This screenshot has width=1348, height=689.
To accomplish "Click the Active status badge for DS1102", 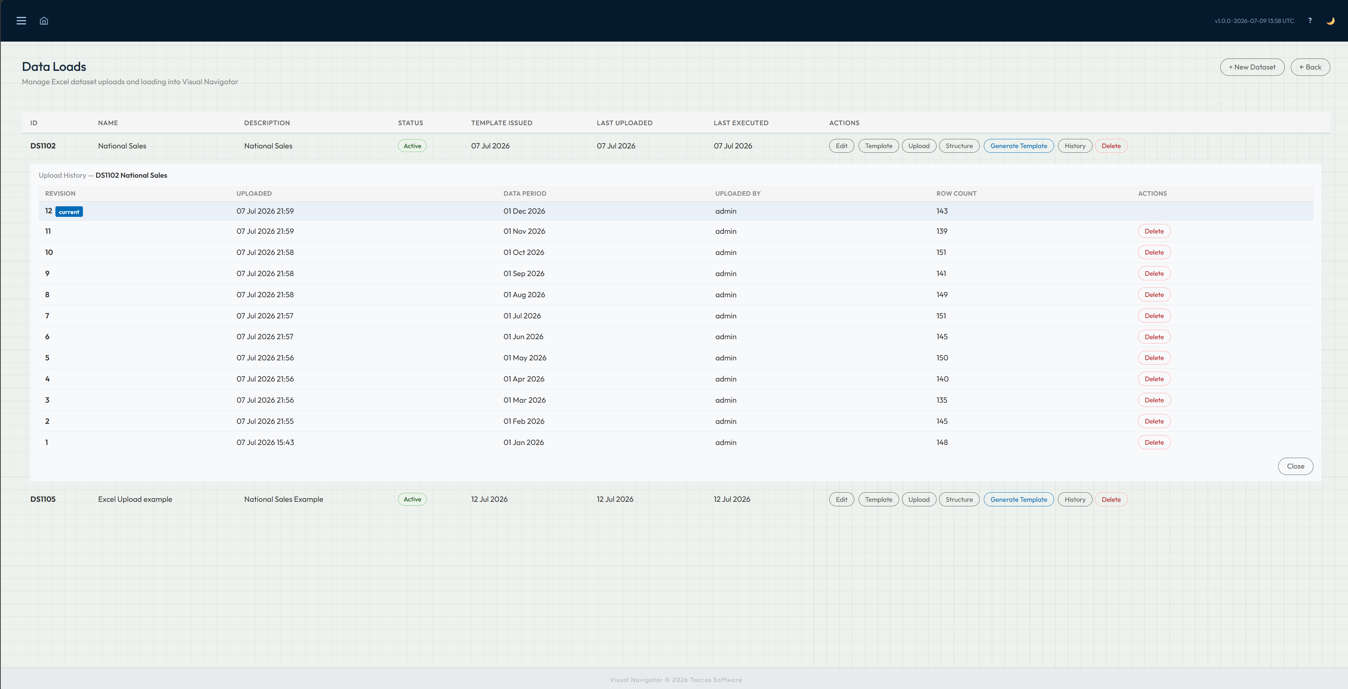I will (413, 146).
